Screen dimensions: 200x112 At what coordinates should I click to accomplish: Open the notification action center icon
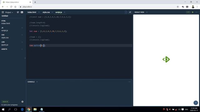(182, 109)
